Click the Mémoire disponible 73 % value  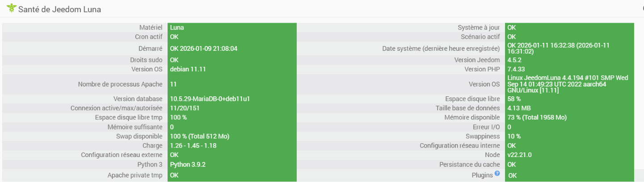[537, 117]
